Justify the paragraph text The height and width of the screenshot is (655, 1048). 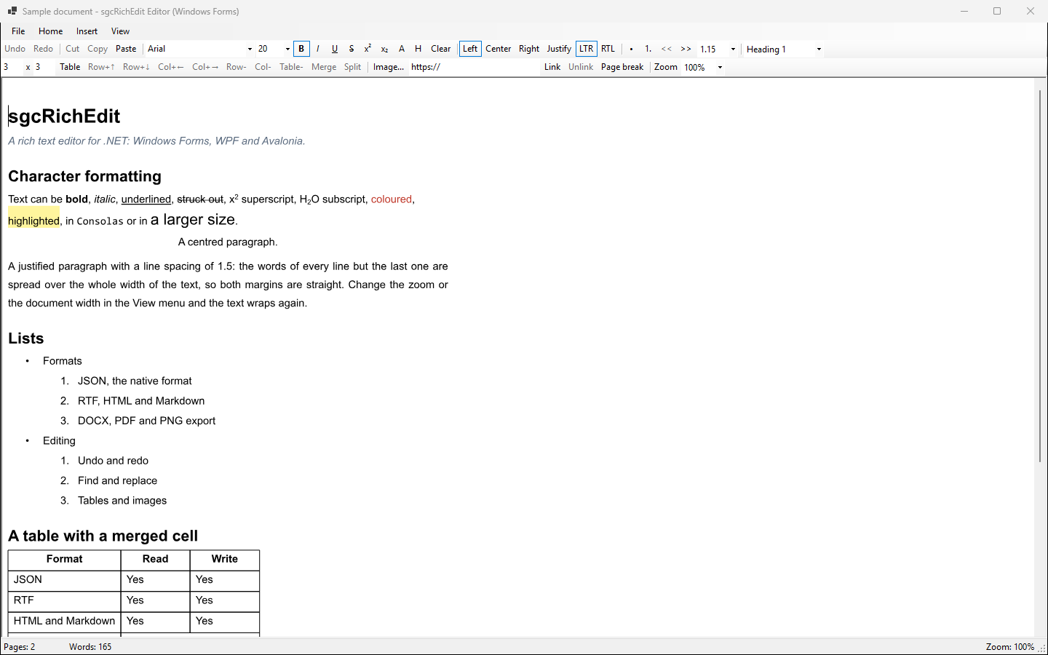(559, 49)
